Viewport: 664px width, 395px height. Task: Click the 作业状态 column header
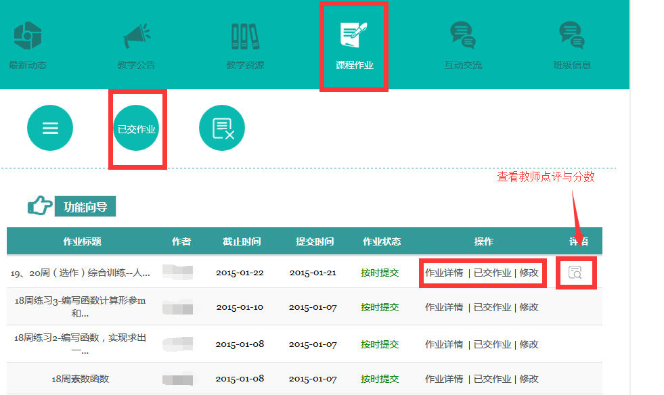(x=382, y=241)
